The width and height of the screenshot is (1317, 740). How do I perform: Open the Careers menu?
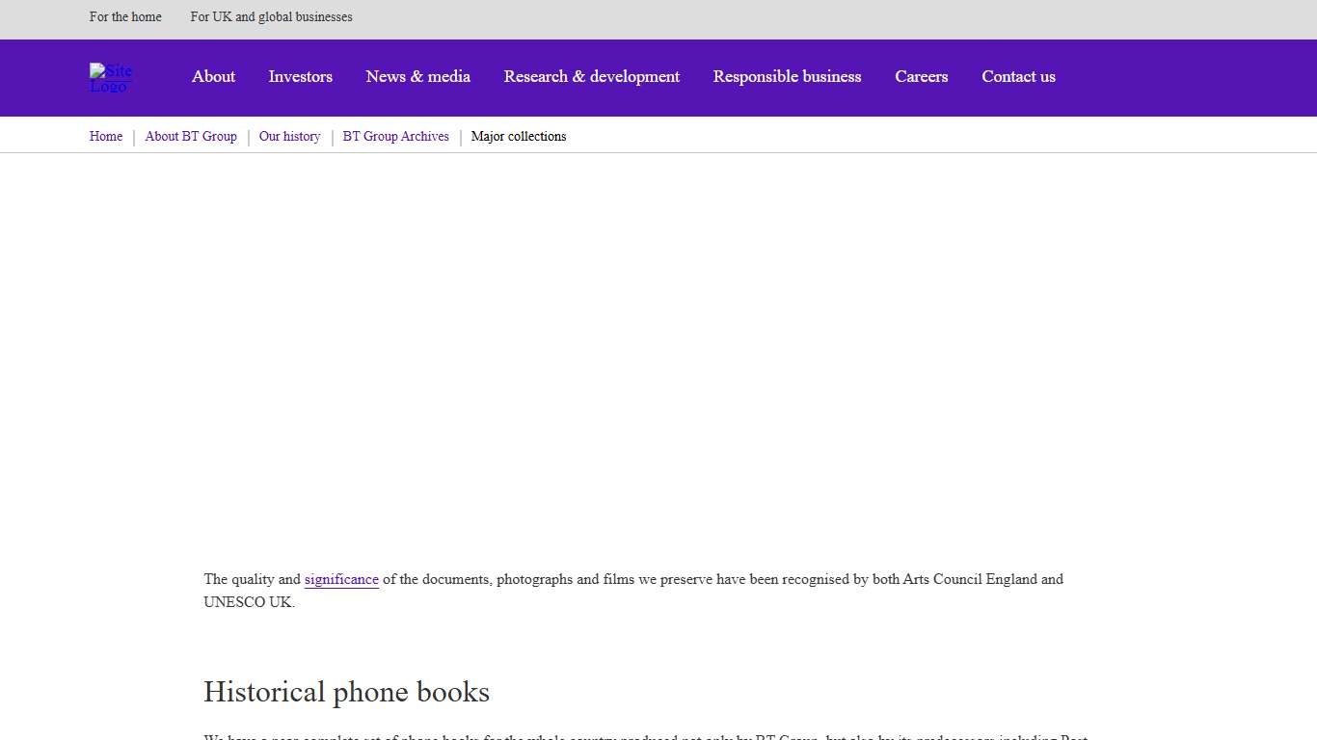point(921,77)
